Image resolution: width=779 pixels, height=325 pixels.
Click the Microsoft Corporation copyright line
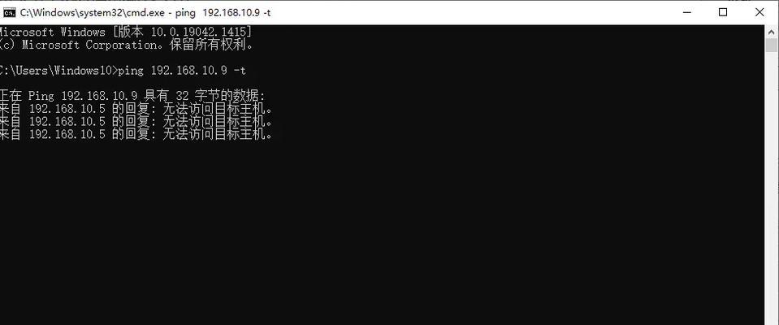[127, 45]
